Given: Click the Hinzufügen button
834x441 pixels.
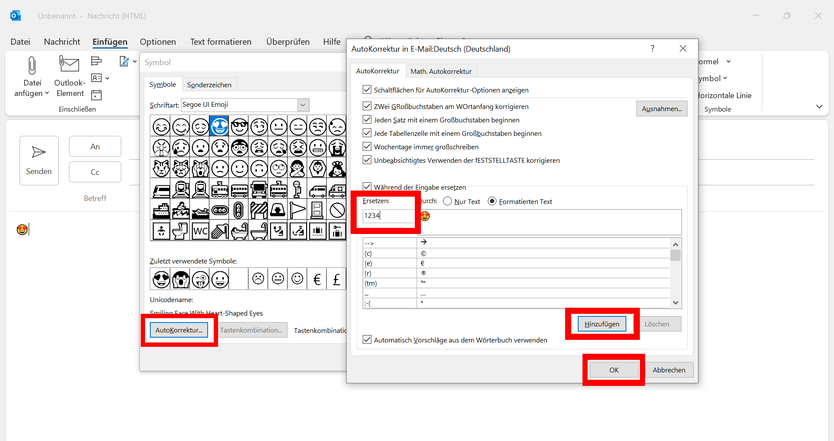Looking at the screenshot, I should tap(602, 324).
